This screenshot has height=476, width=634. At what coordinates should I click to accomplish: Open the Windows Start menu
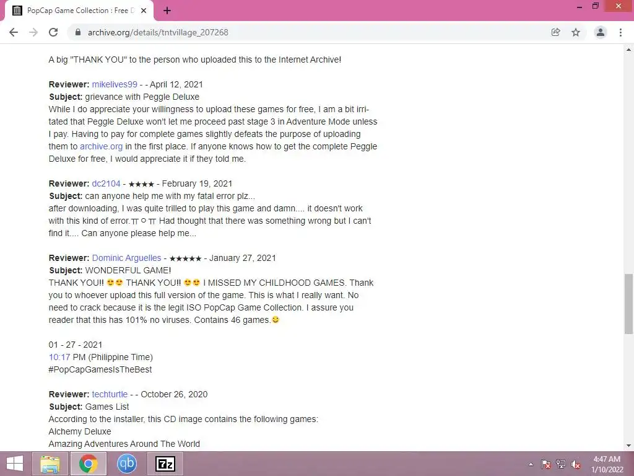tap(15, 464)
